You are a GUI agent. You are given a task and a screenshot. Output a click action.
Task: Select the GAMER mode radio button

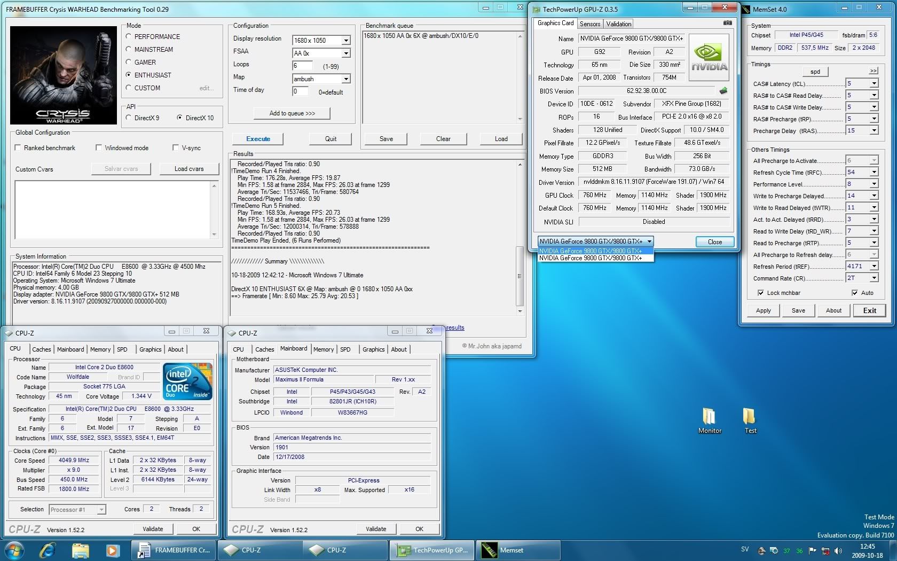[x=128, y=62]
